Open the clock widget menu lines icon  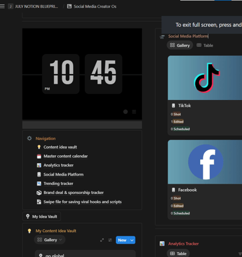pos(134,112)
